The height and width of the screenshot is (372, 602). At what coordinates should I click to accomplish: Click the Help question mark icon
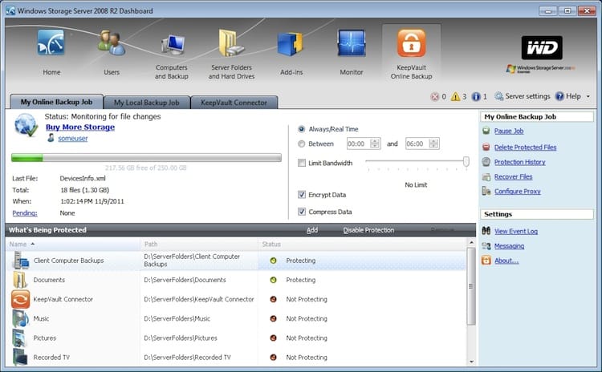[559, 96]
